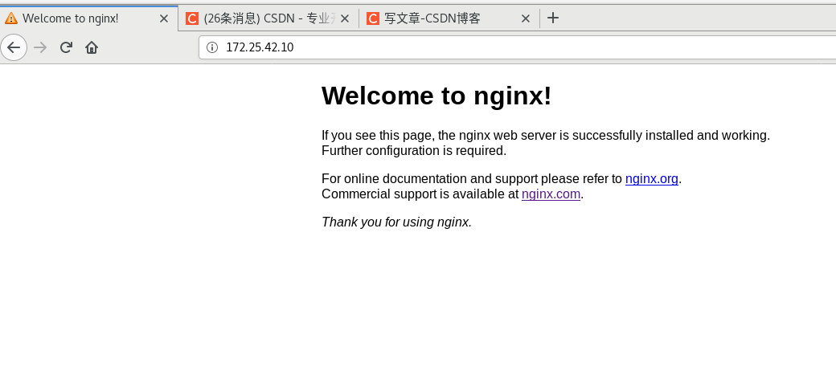Image resolution: width=836 pixels, height=367 pixels.
Task: Click the 'Further configuration is required.' line
Action: [414, 151]
